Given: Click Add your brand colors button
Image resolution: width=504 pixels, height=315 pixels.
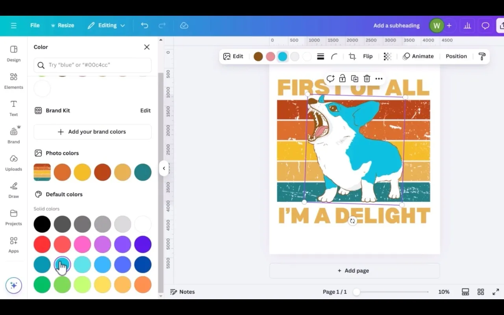Looking at the screenshot, I should [93, 132].
